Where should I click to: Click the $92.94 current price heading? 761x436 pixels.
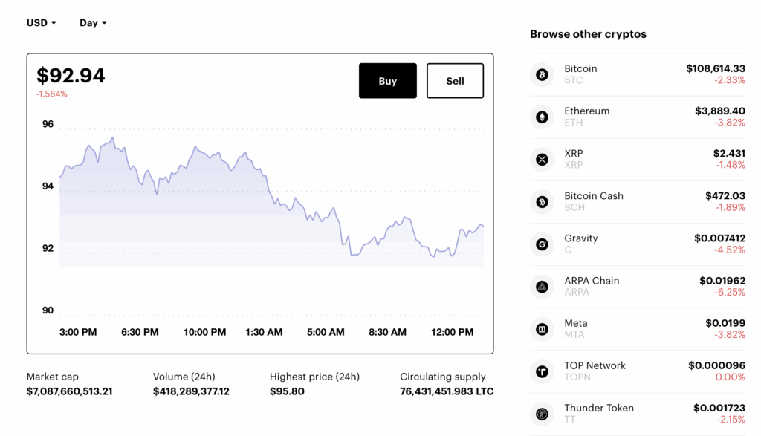71,75
